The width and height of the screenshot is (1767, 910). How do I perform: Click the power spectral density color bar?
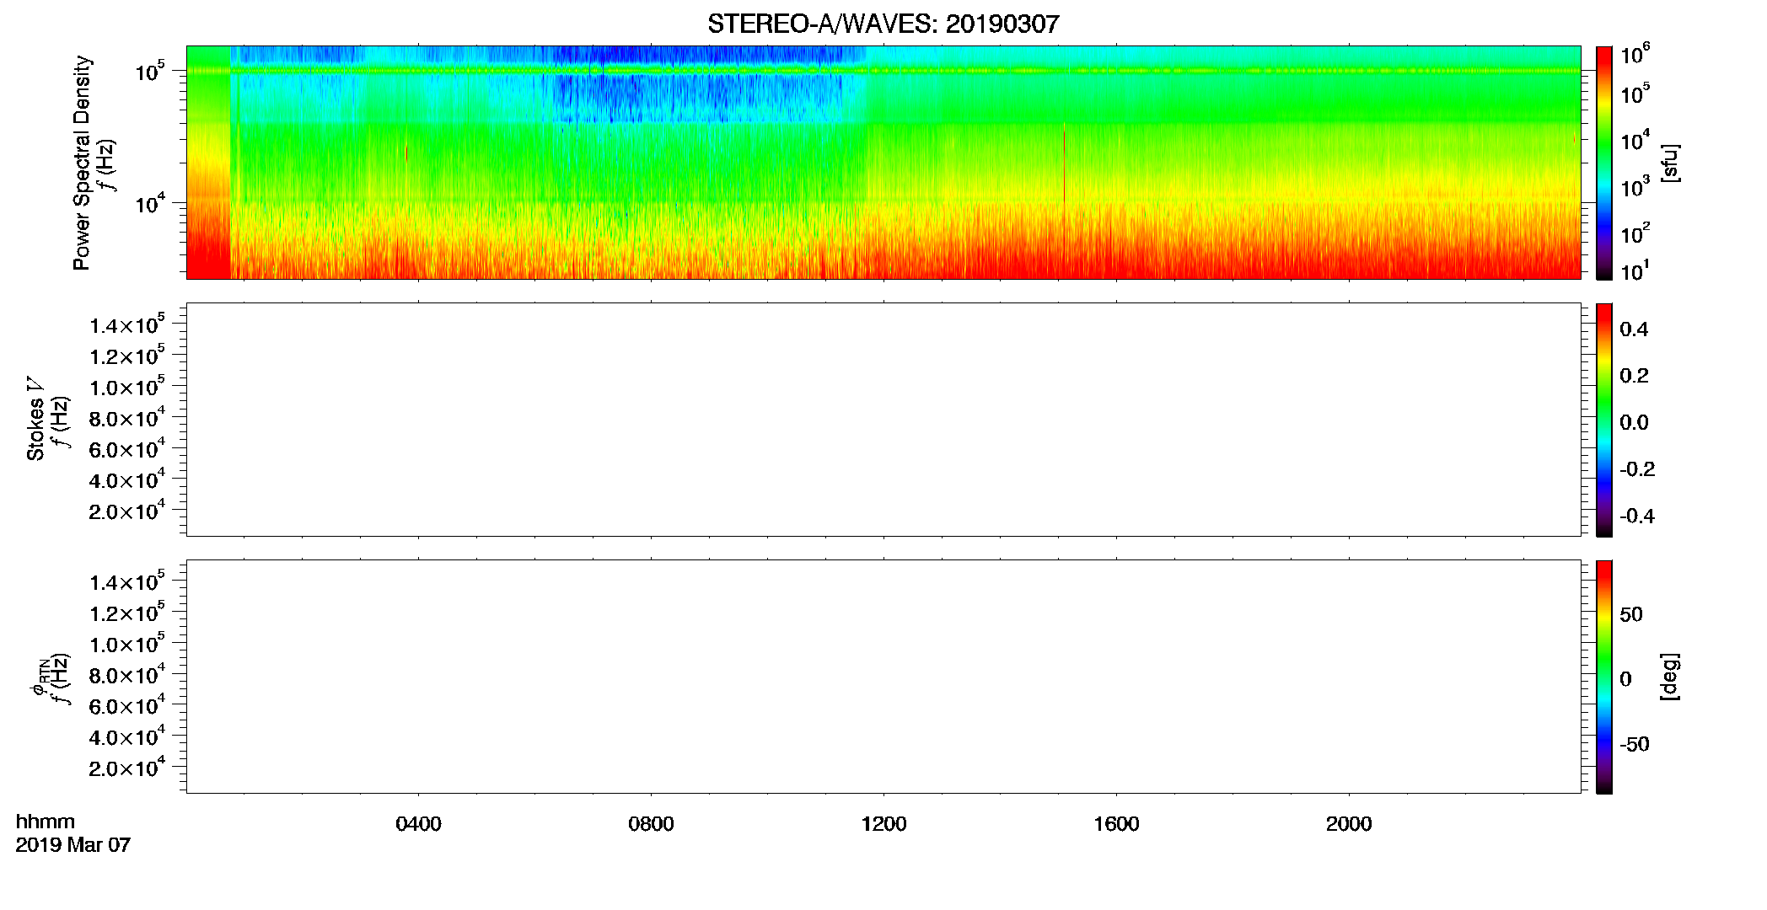[x=1603, y=163]
